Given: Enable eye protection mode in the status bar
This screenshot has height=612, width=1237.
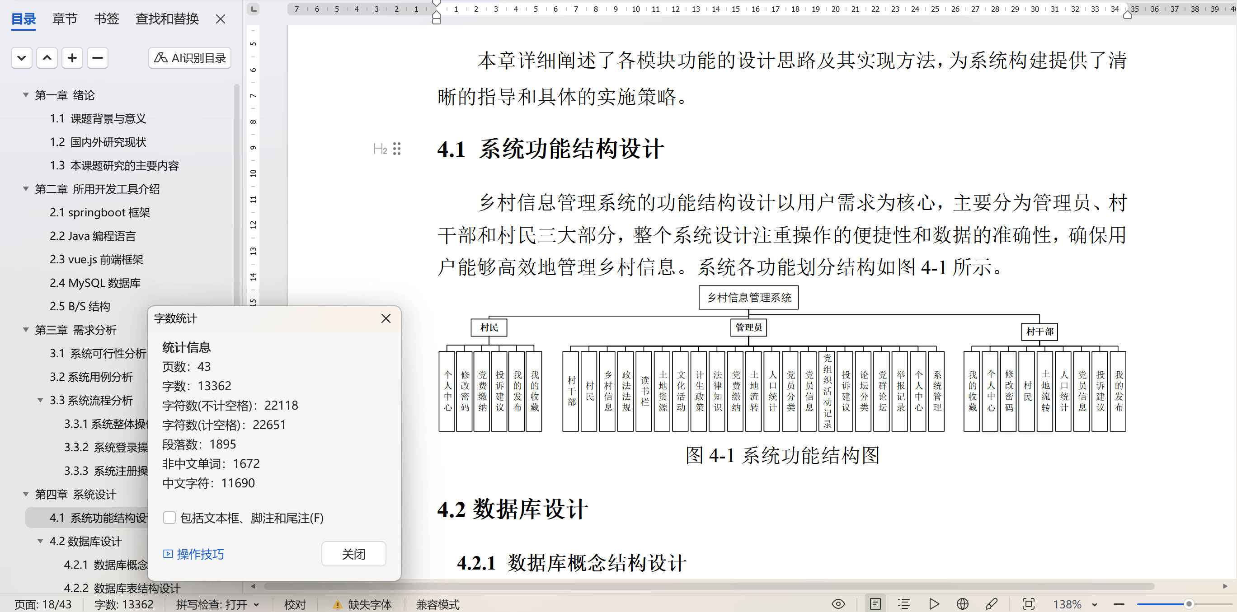Looking at the screenshot, I should point(838,604).
